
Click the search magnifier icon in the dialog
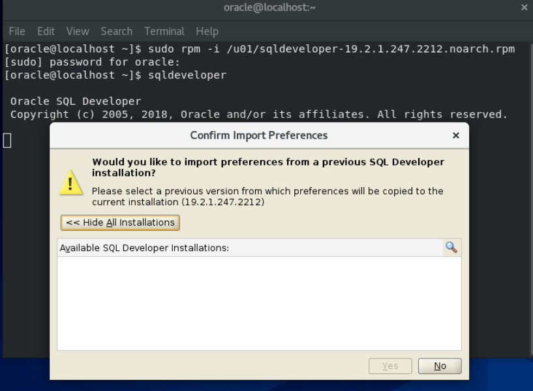451,248
